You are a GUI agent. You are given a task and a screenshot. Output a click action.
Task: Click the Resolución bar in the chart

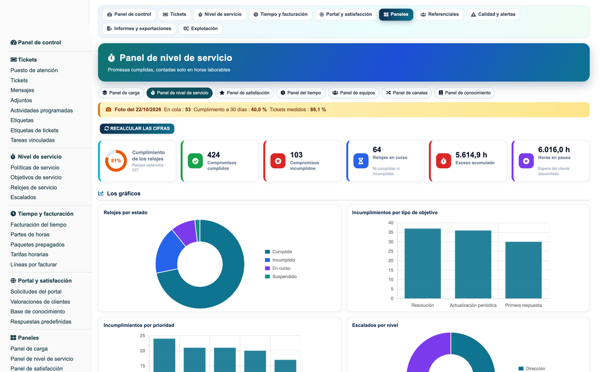click(x=423, y=263)
